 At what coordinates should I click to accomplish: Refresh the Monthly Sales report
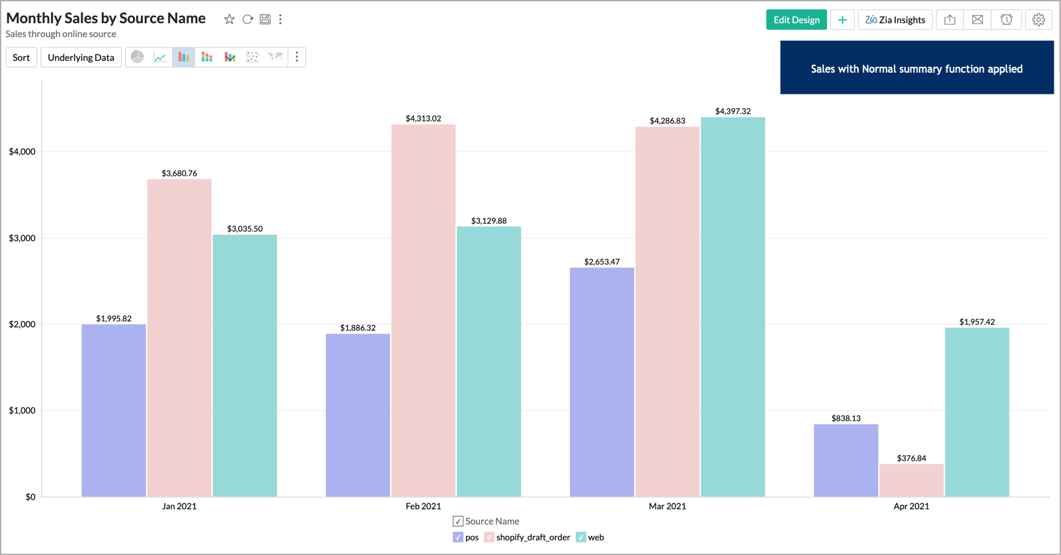click(x=247, y=19)
